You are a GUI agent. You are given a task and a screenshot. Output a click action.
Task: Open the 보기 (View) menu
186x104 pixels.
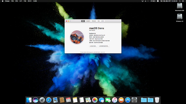(x=21, y=1)
